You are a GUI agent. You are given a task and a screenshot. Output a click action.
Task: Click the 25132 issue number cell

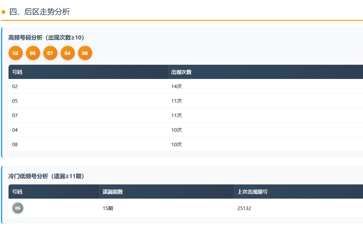(x=244, y=208)
